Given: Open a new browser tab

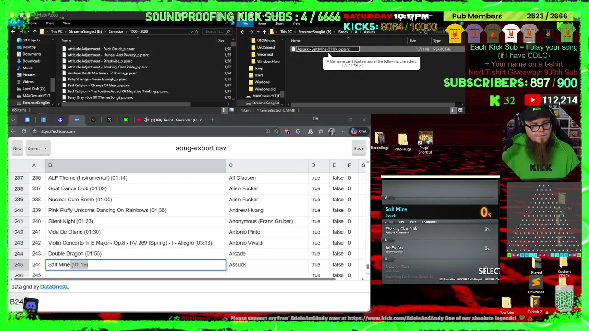Looking at the screenshot, I should tap(212, 120).
